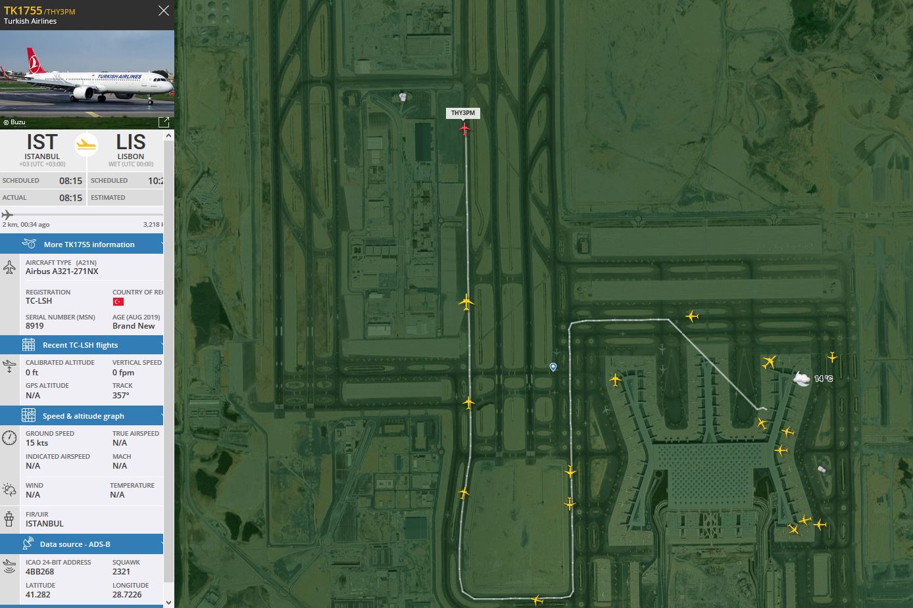Click the Turkey flag icon
Image resolution: width=913 pixels, height=608 pixels.
coord(118,302)
